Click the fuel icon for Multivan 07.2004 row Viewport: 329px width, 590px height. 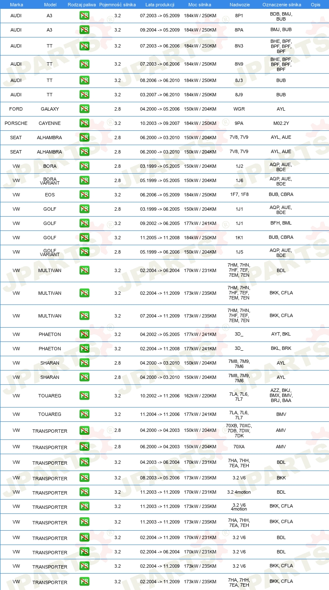[84, 316]
